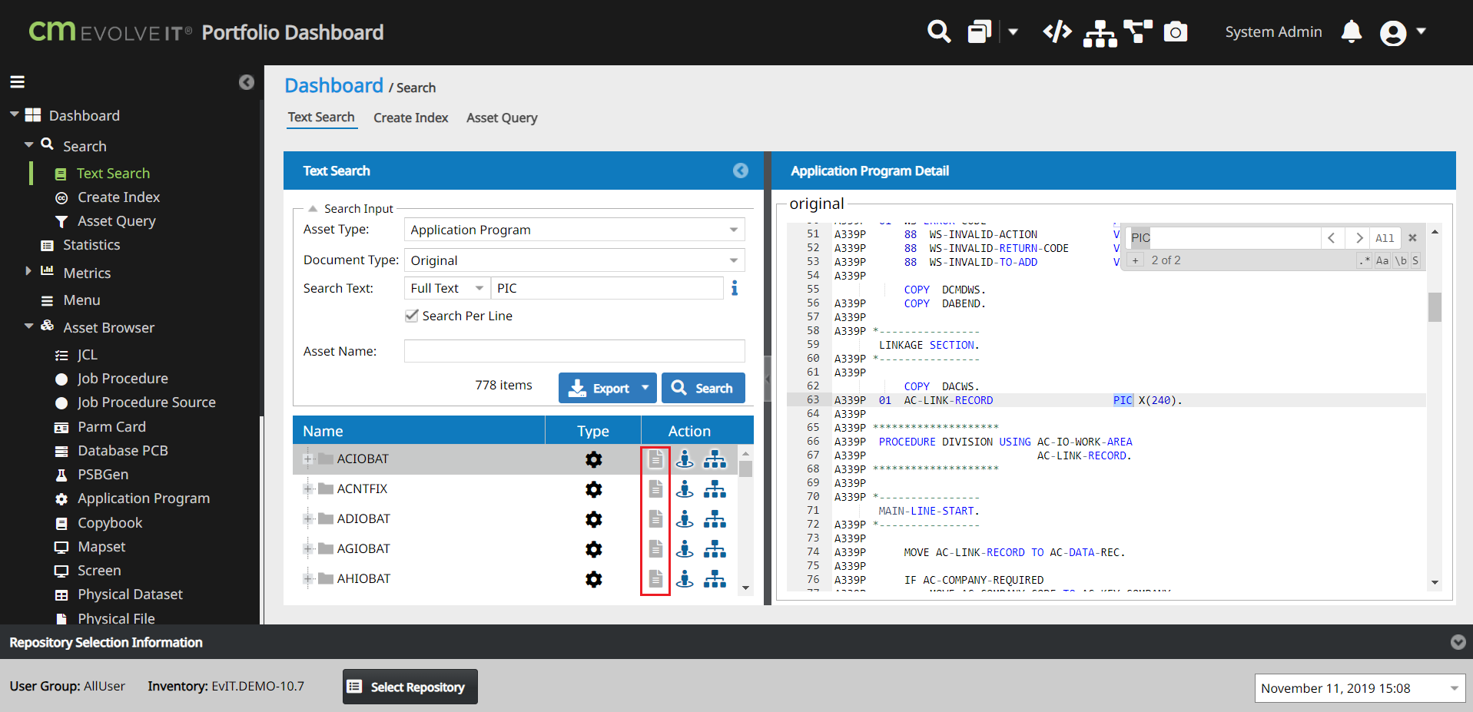Open Database PCB in sidebar
This screenshot has width=1473, height=712.
click(x=122, y=451)
